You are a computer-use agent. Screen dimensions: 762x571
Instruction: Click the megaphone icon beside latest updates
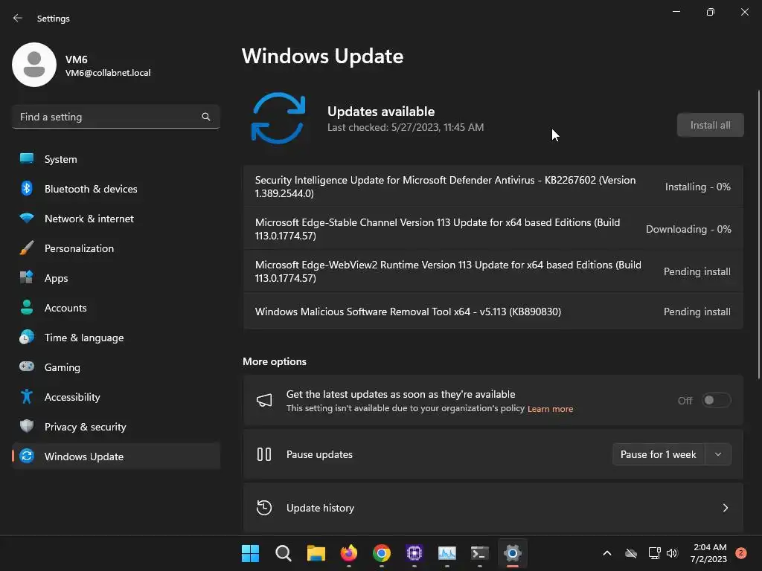tap(264, 400)
